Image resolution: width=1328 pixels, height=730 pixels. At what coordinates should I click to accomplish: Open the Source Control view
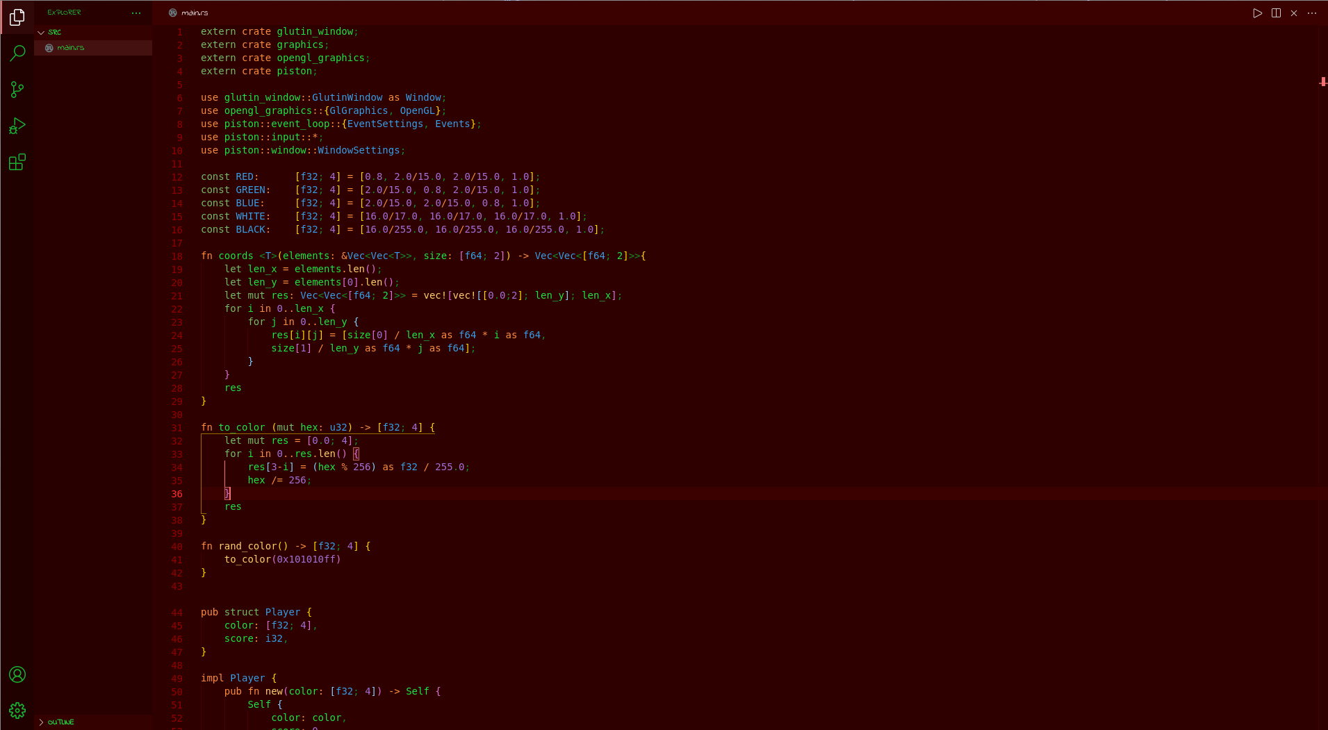17,90
